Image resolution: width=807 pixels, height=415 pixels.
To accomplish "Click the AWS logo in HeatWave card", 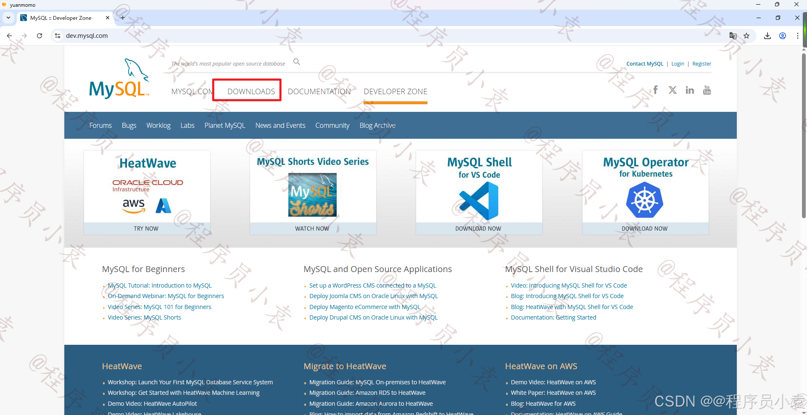I will pyautogui.click(x=134, y=206).
